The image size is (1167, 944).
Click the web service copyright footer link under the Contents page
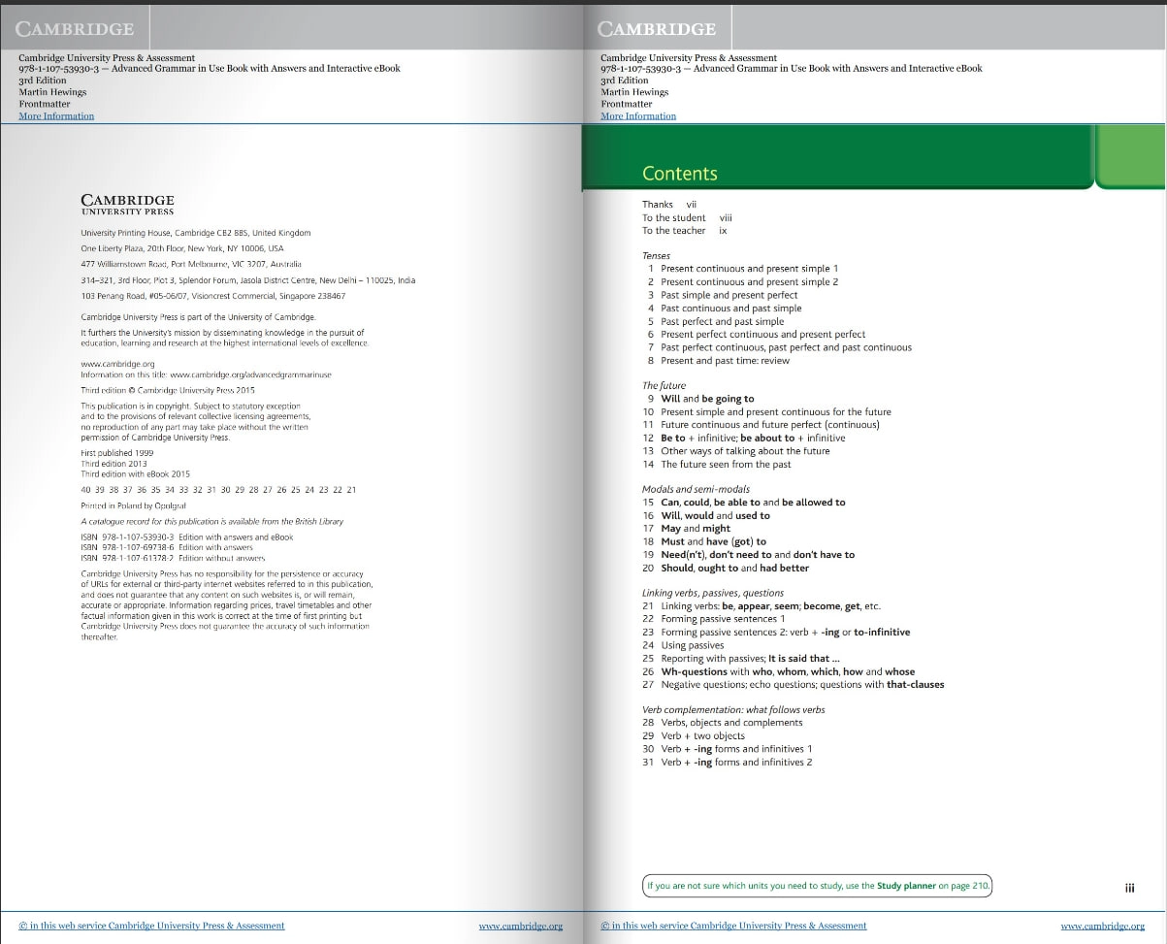(x=734, y=926)
